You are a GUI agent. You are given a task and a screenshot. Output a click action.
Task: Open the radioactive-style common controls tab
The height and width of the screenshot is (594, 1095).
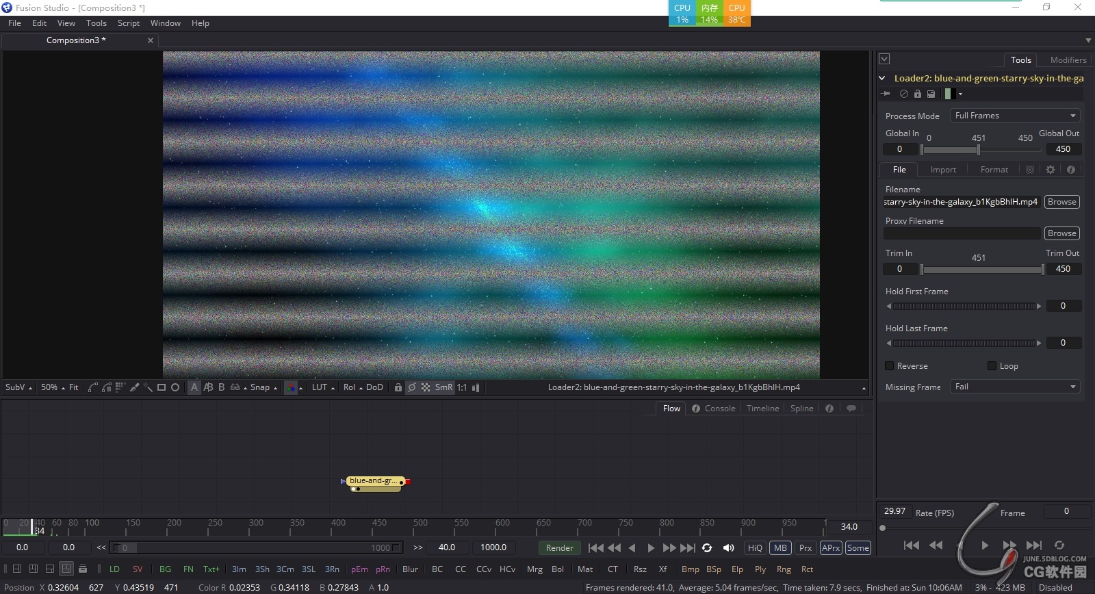1030,170
